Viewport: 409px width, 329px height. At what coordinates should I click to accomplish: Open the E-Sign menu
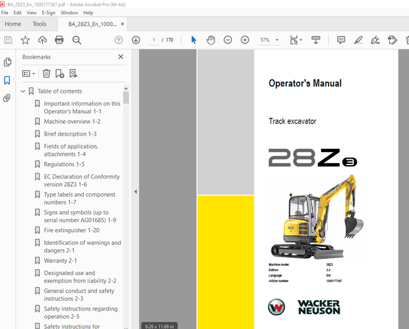pyautogui.click(x=49, y=13)
